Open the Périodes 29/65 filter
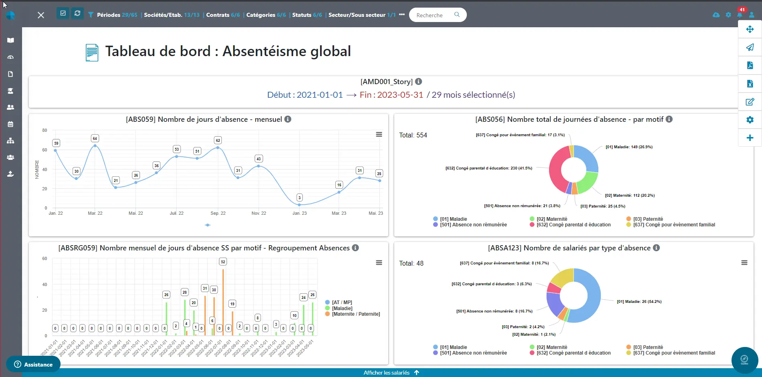Screen dimensions: 762x377 click(x=117, y=15)
